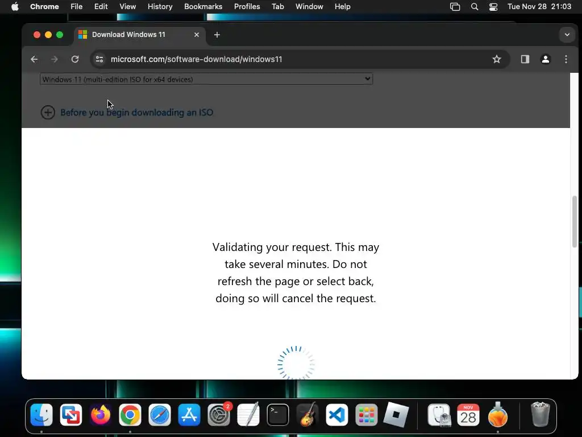Screen dimensions: 582x437
Task: Toggle Chrome side panel icon
Action: tap(525, 59)
